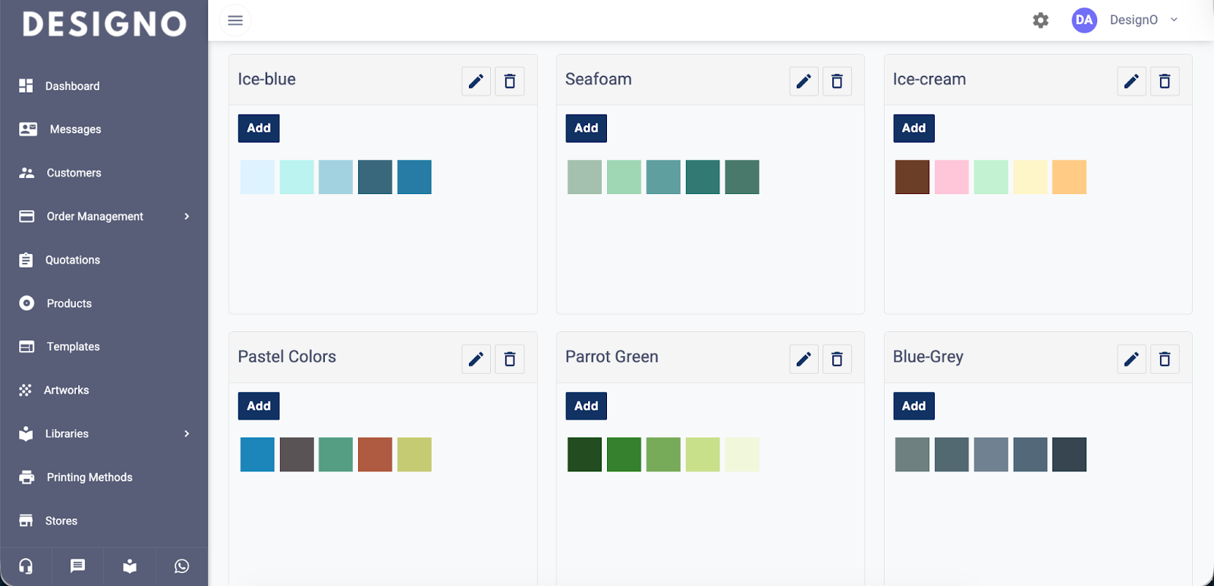Image resolution: width=1214 pixels, height=586 pixels.
Task: Open the settings gear icon
Action: (x=1041, y=20)
